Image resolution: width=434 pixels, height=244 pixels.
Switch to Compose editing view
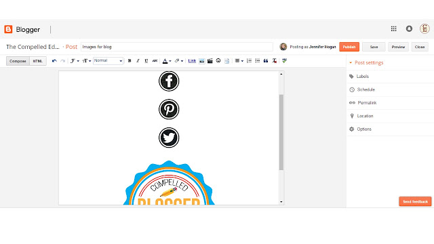tap(18, 61)
